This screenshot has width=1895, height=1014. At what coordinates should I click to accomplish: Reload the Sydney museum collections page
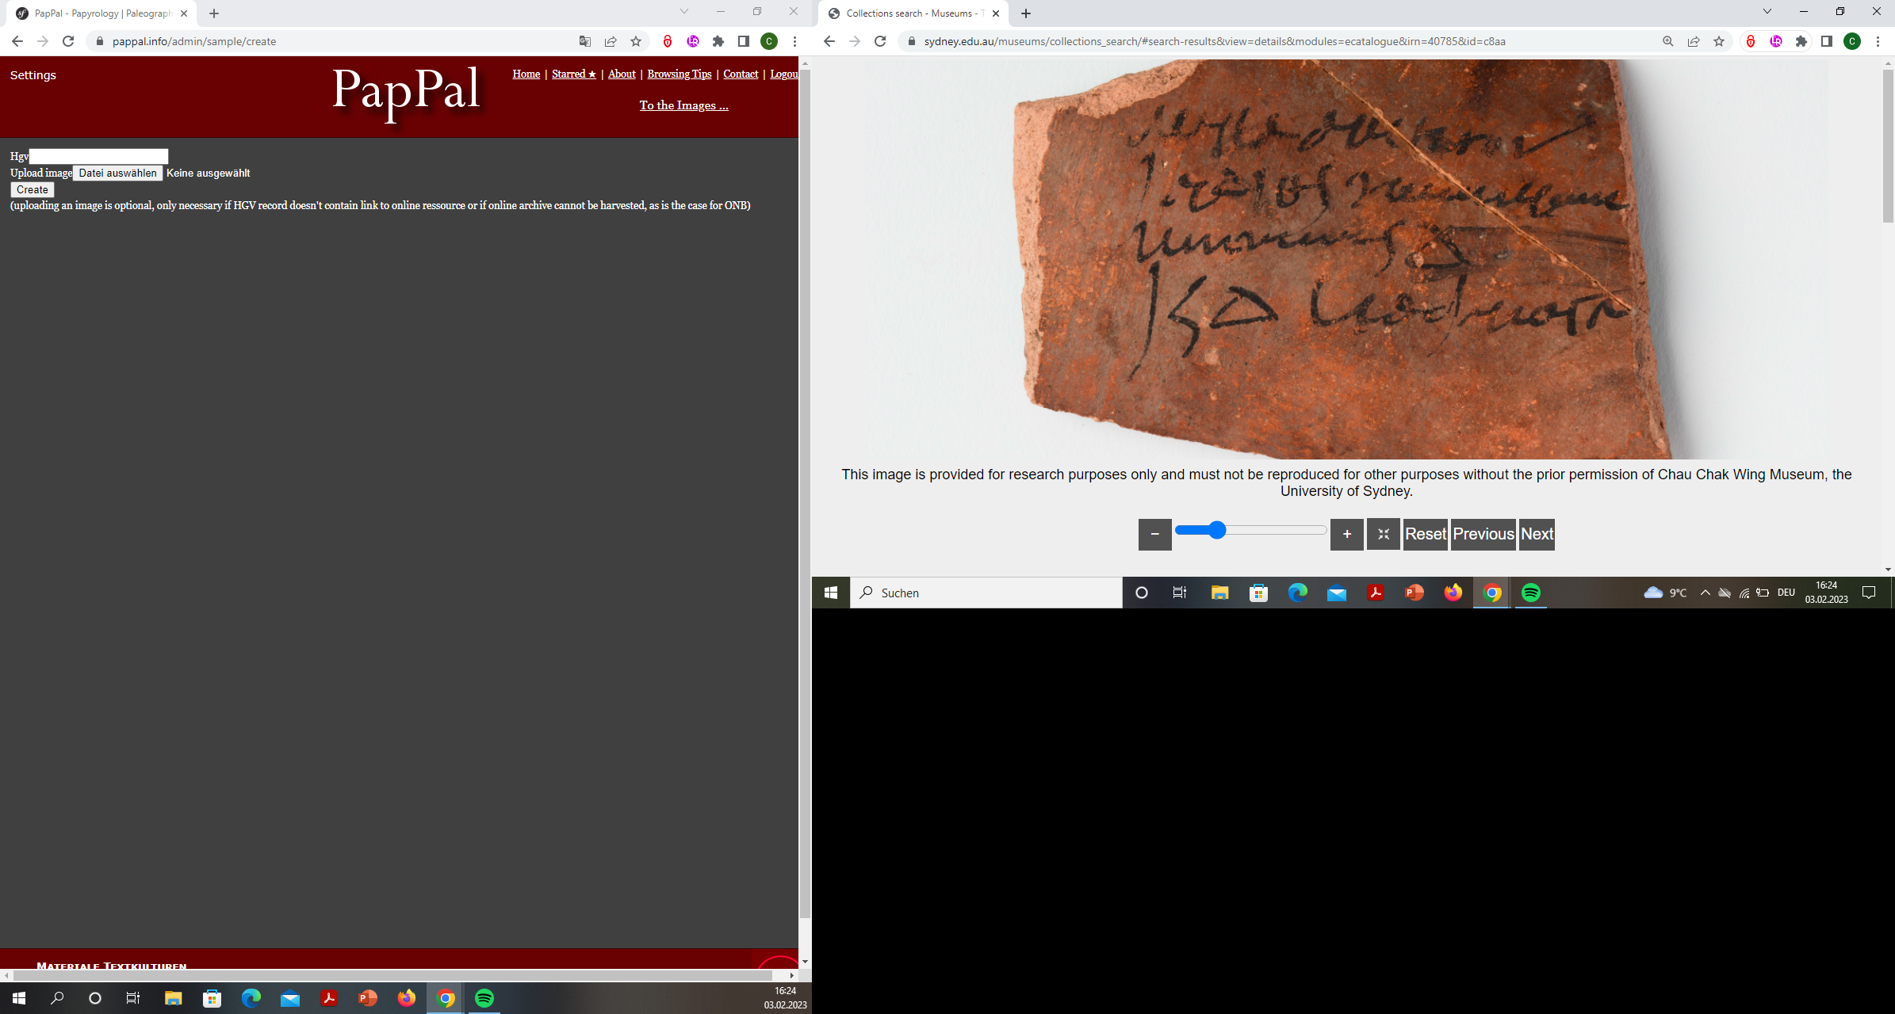click(880, 41)
